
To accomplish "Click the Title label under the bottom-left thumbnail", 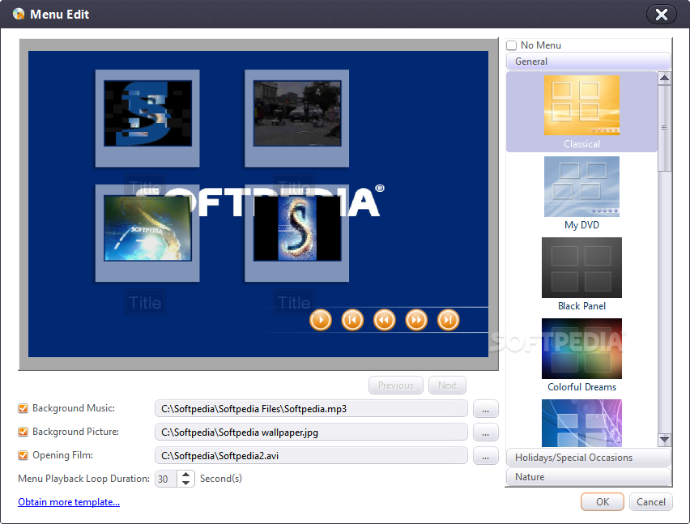I will [x=145, y=302].
